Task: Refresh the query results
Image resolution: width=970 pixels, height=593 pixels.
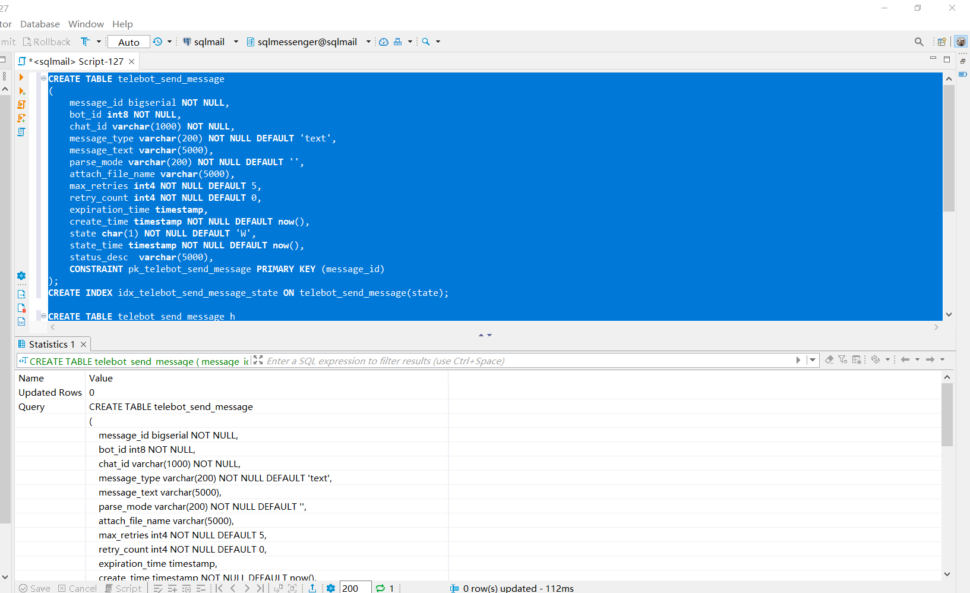Action: point(876,359)
